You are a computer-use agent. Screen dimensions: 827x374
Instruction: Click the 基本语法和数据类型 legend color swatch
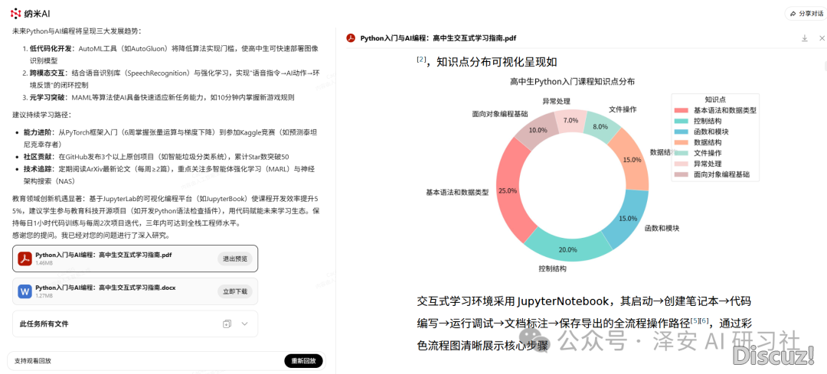[682, 111]
